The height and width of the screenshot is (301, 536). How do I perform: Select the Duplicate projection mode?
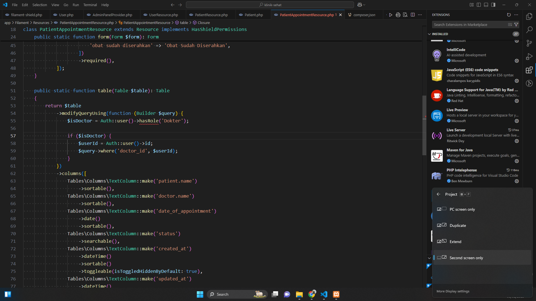point(458,225)
